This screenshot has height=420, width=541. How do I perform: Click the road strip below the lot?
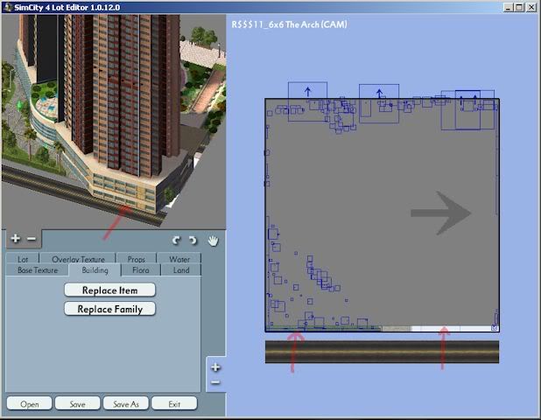click(x=382, y=352)
